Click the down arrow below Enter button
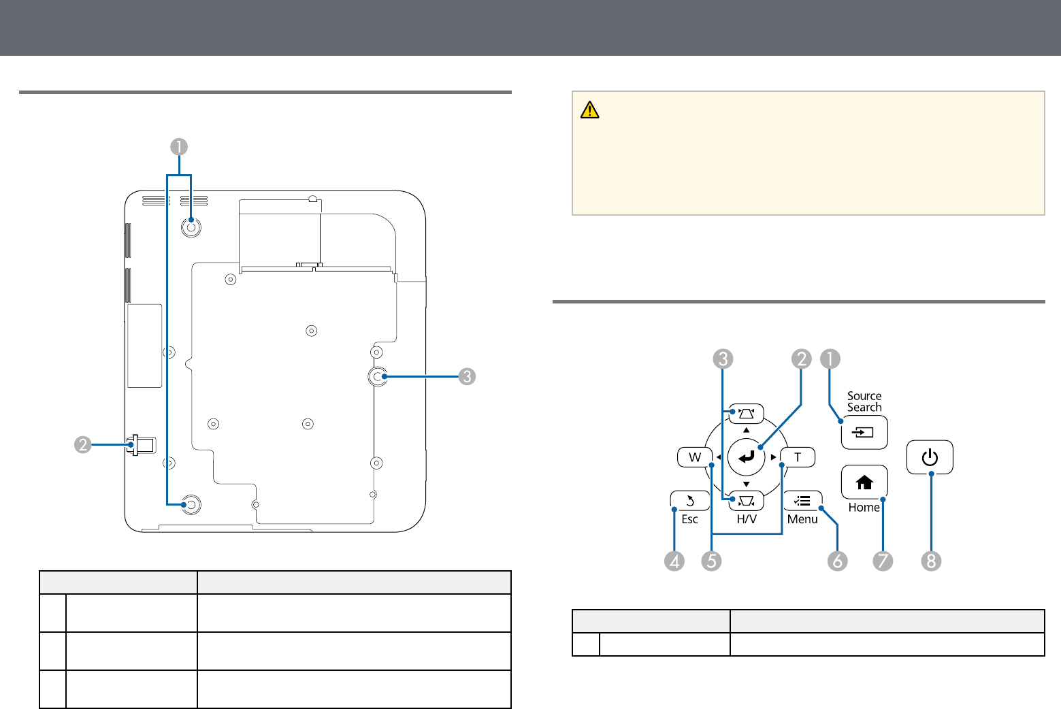The width and height of the screenshot is (1061, 709). 747,484
